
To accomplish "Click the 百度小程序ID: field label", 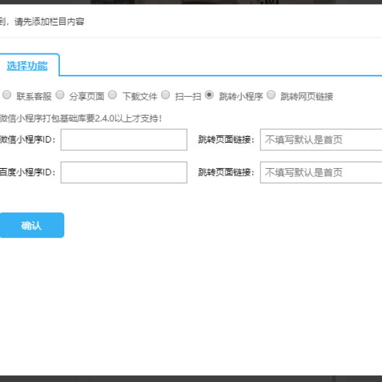I will click(28, 173).
